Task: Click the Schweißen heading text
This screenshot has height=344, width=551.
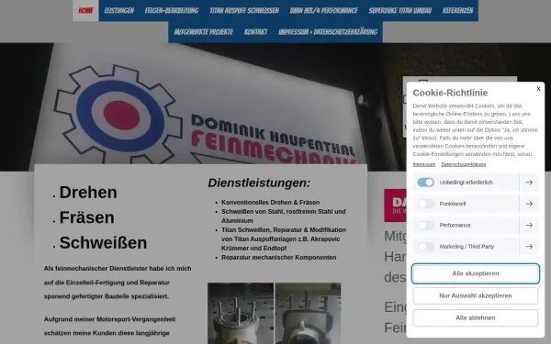Action: click(x=103, y=242)
